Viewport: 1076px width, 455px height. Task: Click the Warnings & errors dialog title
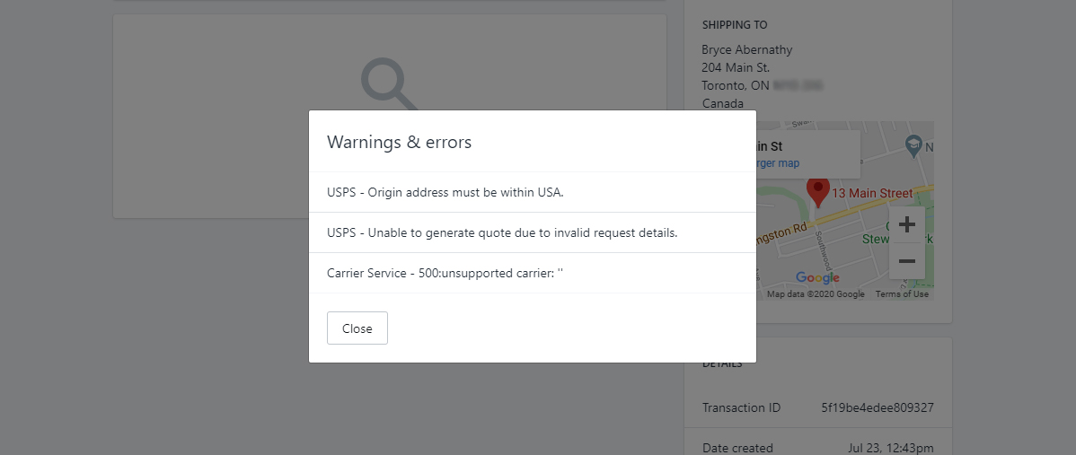pyautogui.click(x=399, y=142)
